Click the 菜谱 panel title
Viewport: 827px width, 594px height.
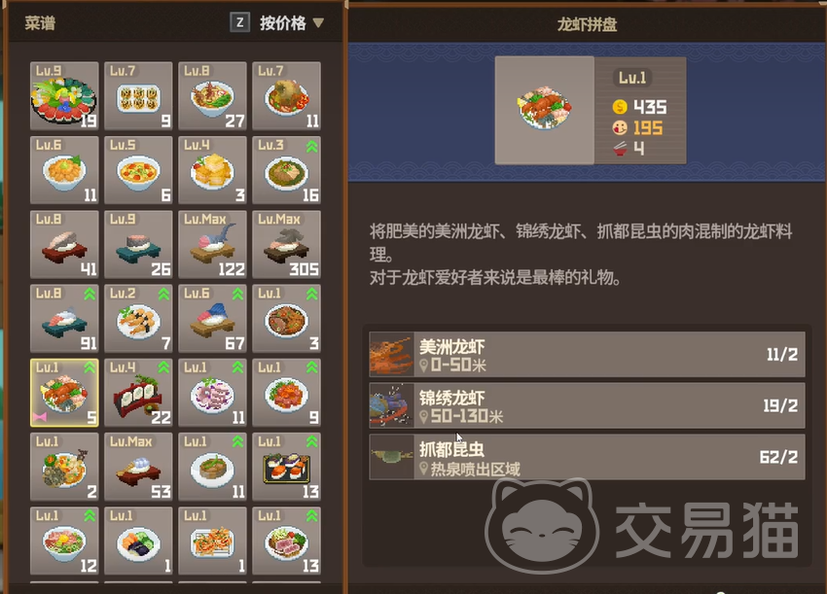(40, 23)
